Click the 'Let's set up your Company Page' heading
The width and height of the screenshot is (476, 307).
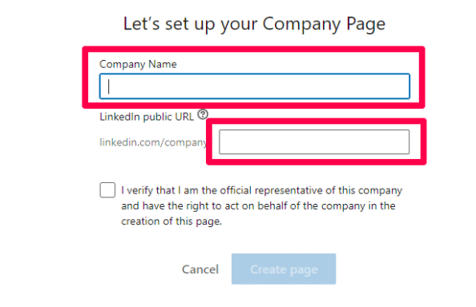[x=254, y=24]
